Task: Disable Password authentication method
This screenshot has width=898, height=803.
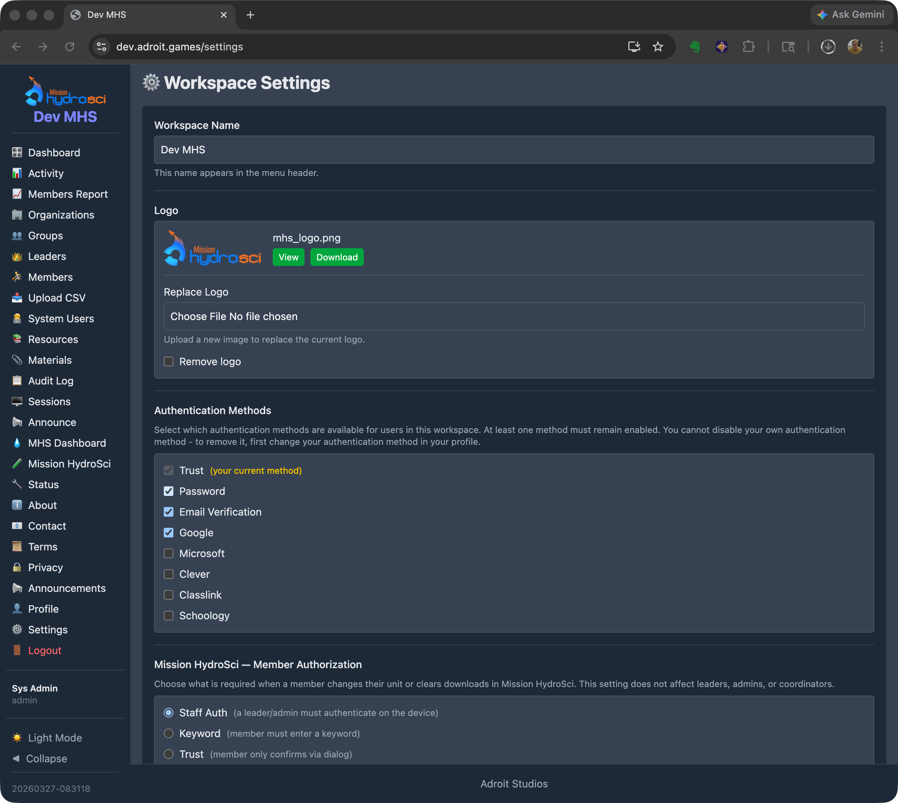Action: (168, 491)
